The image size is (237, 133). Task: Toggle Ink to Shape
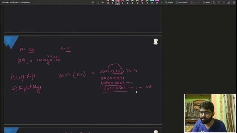tap(181, 3)
